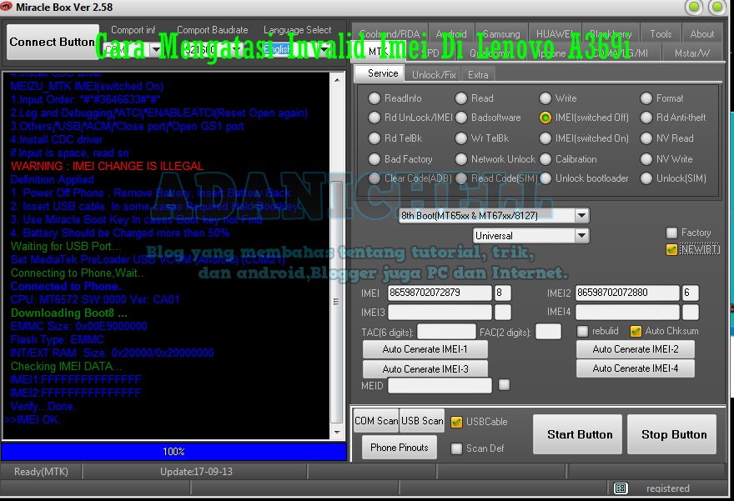Choose the Write radio option

point(545,98)
